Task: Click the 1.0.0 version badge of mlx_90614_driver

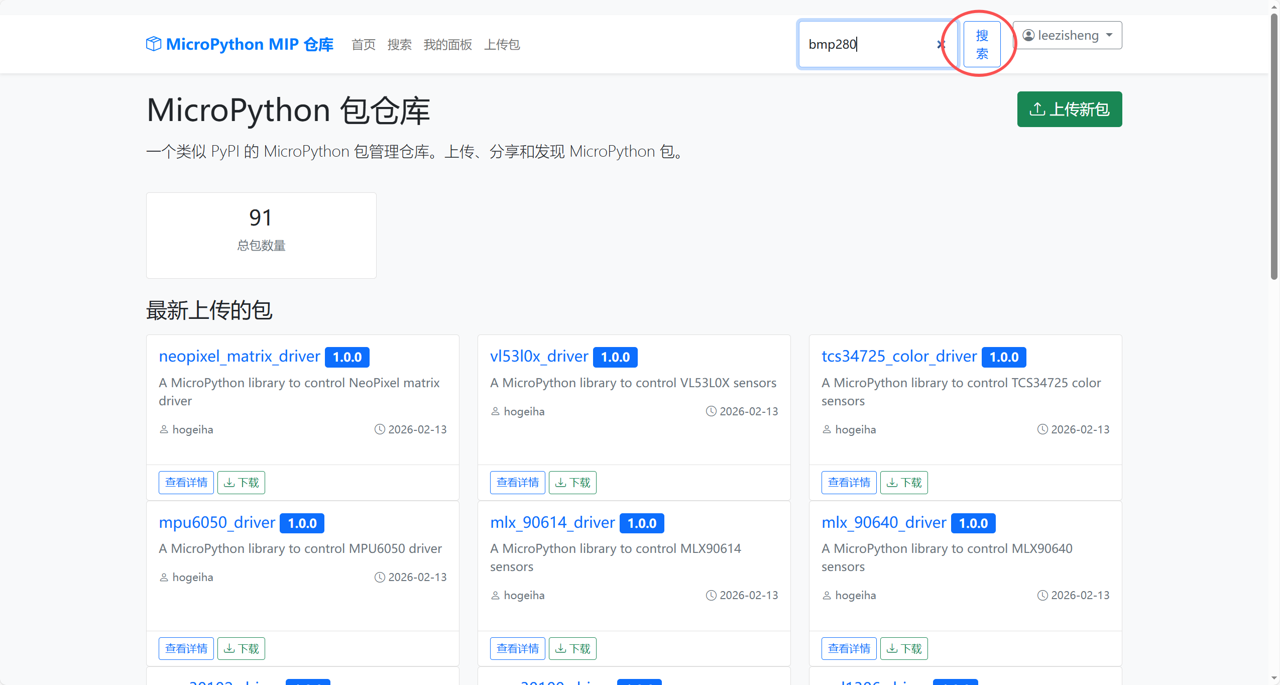Action: click(x=642, y=523)
